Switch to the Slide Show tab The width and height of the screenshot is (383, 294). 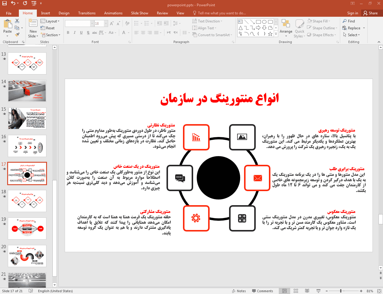click(140, 13)
